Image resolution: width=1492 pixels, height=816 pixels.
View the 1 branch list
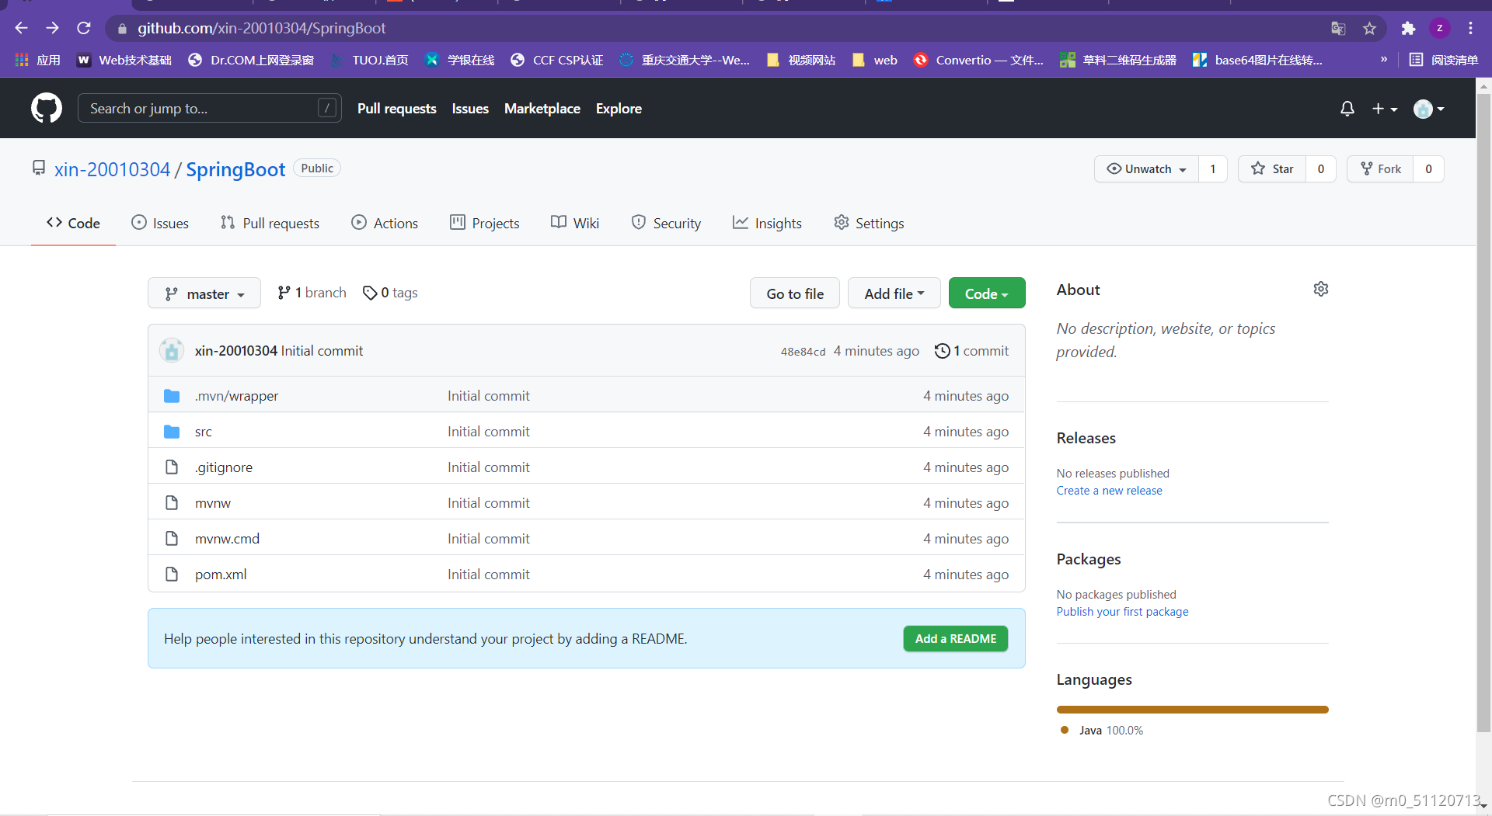pos(312,293)
